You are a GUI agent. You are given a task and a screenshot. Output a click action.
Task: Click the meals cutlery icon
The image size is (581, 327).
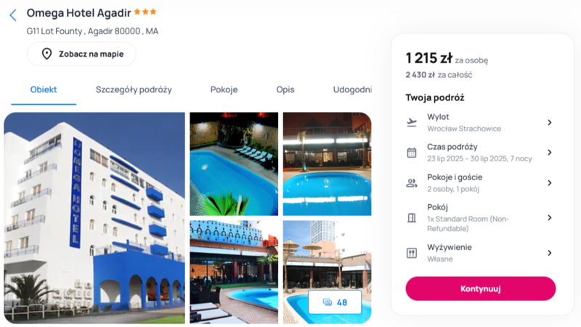tap(412, 253)
